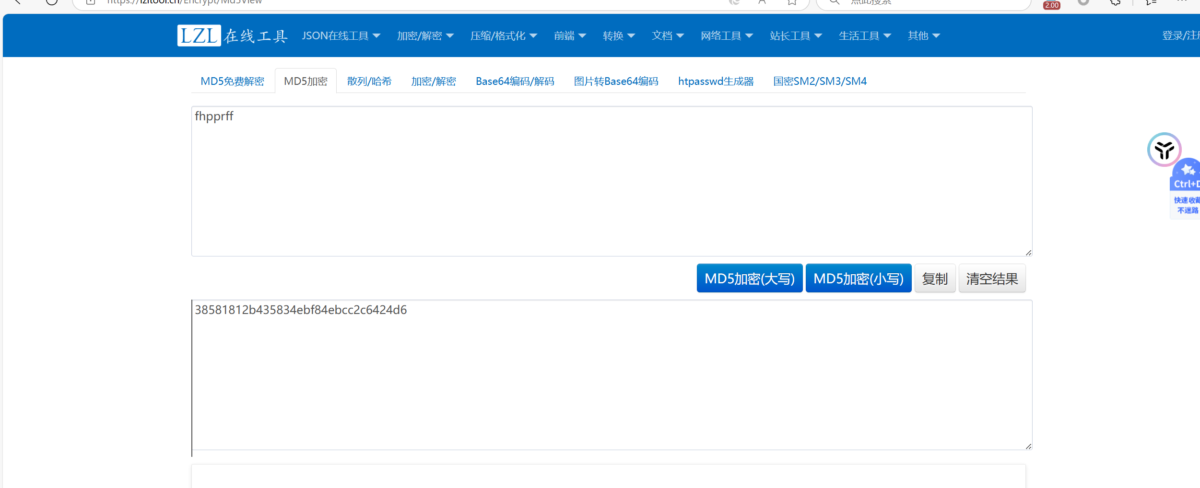Screen dimensions: 1200x488
Task: Switch to the Base64编码/解码 tab
Action: click(515, 81)
